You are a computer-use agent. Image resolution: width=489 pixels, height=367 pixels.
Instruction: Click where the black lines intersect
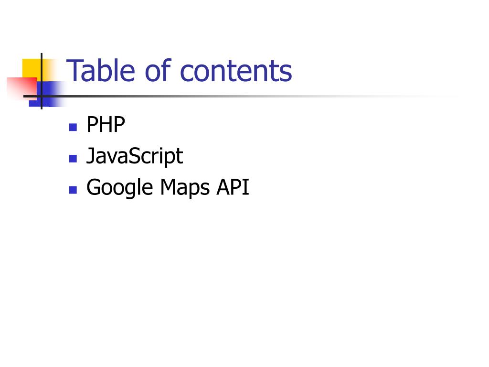pyautogui.click(x=42, y=96)
